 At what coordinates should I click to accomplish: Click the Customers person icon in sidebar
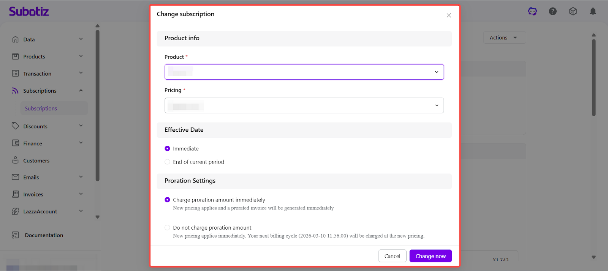[15, 160]
